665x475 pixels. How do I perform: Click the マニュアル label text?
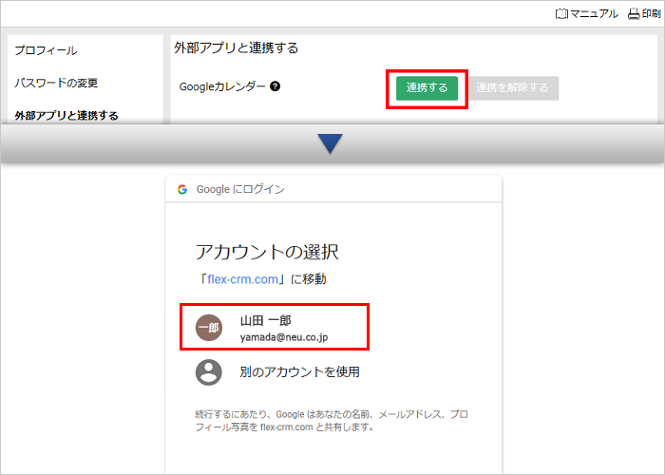pyautogui.click(x=594, y=14)
